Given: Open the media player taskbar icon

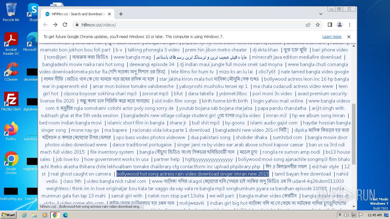Looking at the screenshot, I should click(45, 215).
